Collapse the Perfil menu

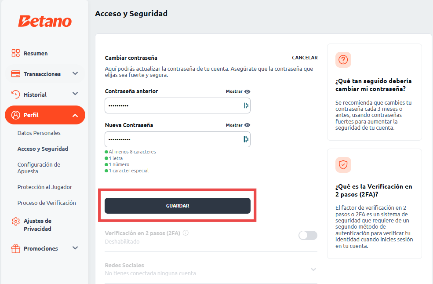75,115
